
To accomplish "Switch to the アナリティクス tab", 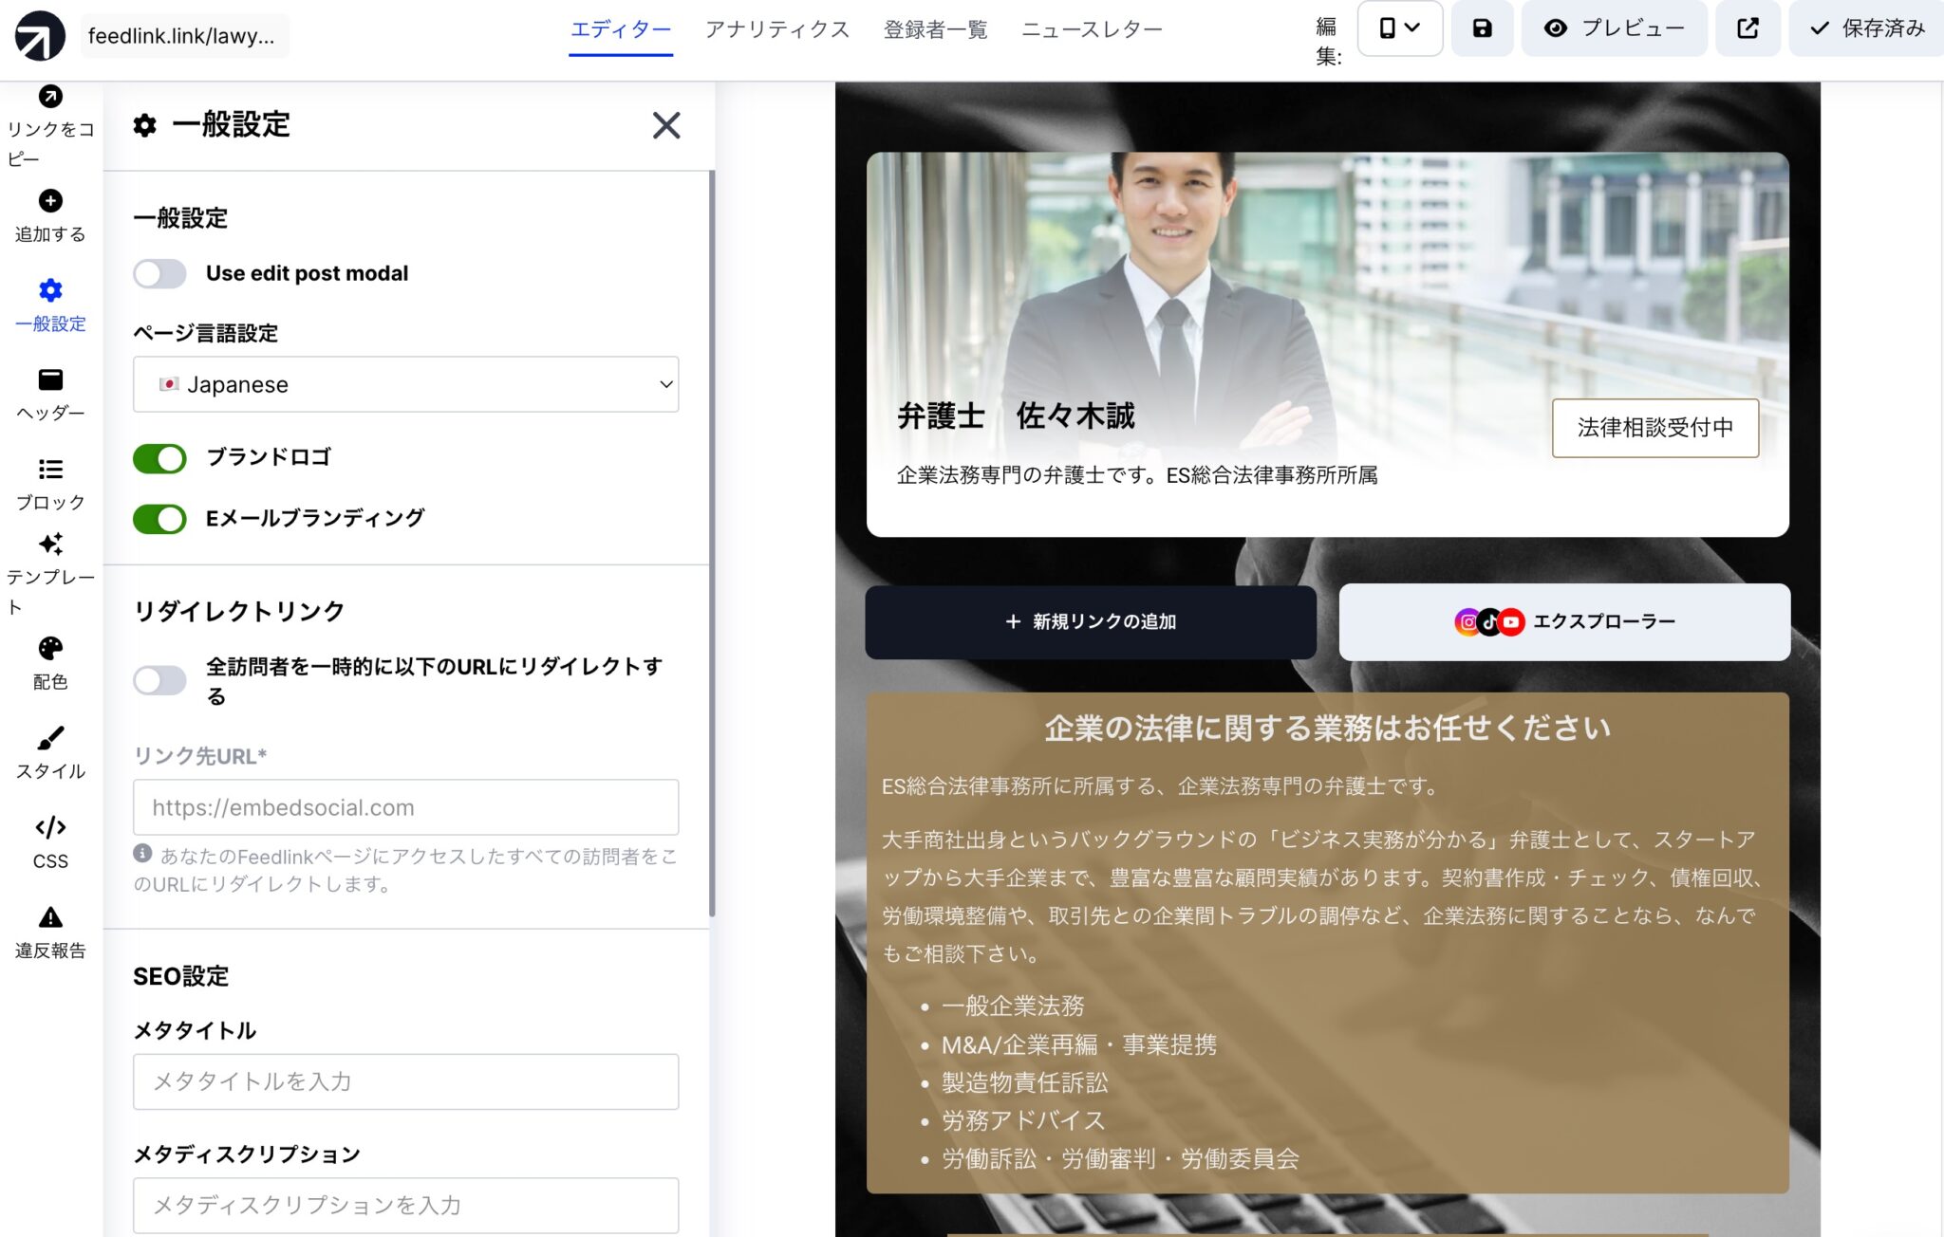I will [777, 29].
